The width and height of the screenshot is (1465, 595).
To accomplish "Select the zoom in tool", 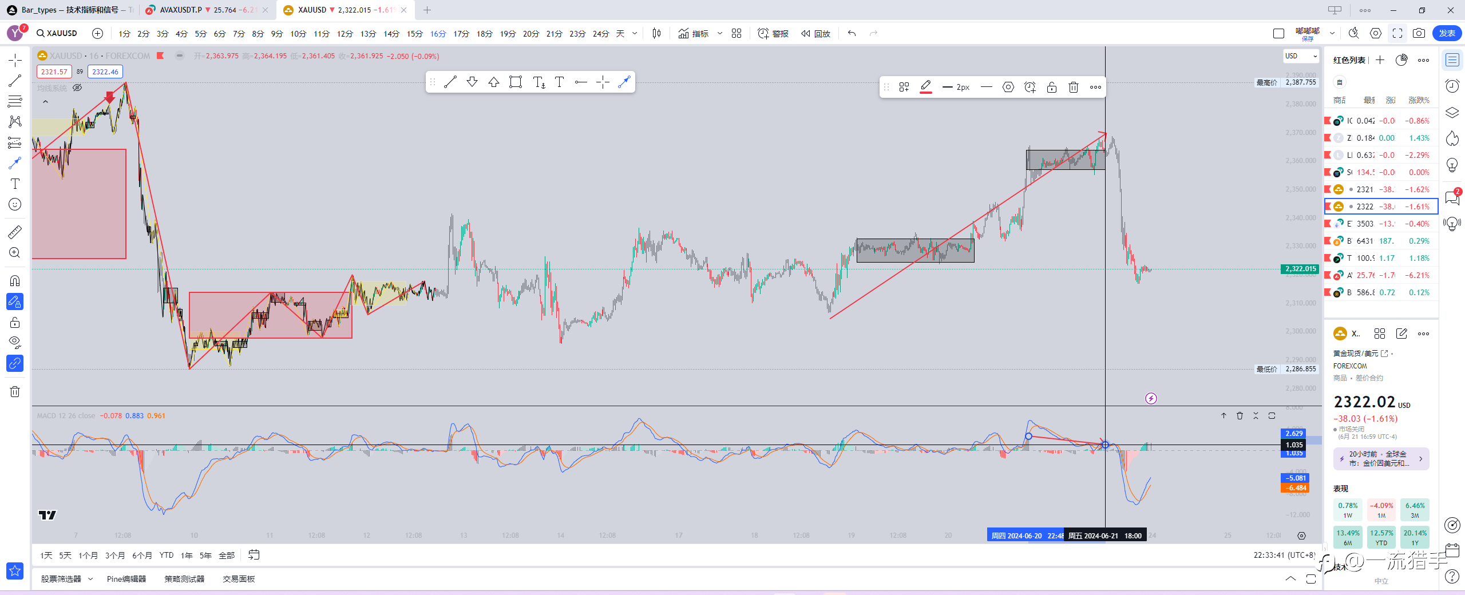I will [15, 252].
